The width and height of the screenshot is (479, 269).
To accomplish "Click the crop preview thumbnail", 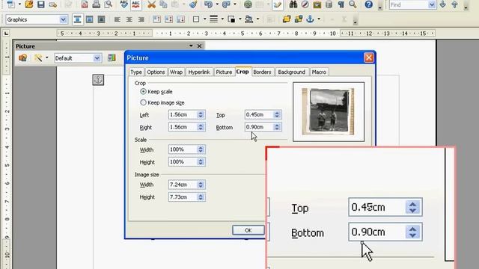I will pos(329,111).
